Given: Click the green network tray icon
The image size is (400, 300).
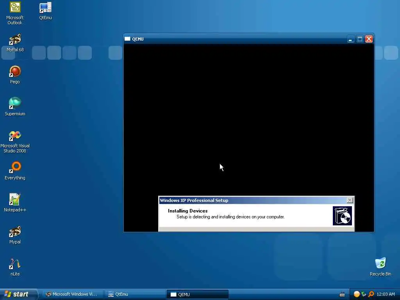Looking at the screenshot, I should (x=364, y=295).
